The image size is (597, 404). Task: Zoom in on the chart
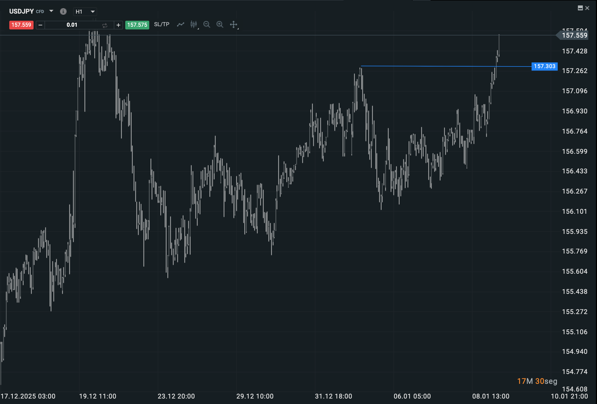point(220,25)
